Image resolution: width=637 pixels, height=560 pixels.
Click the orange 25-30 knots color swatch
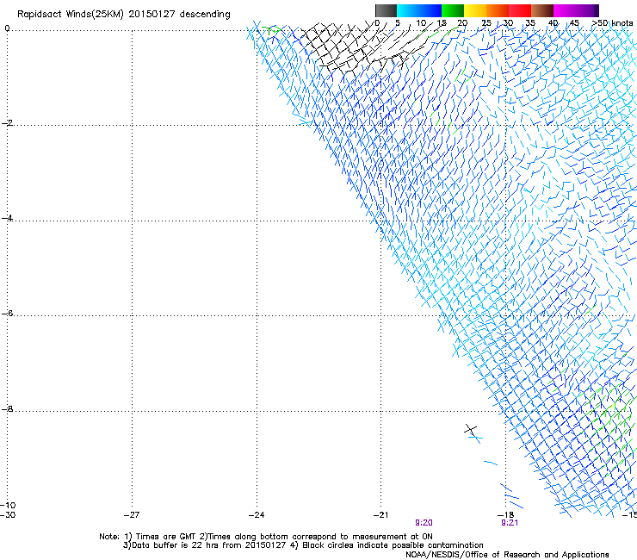(x=498, y=10)
